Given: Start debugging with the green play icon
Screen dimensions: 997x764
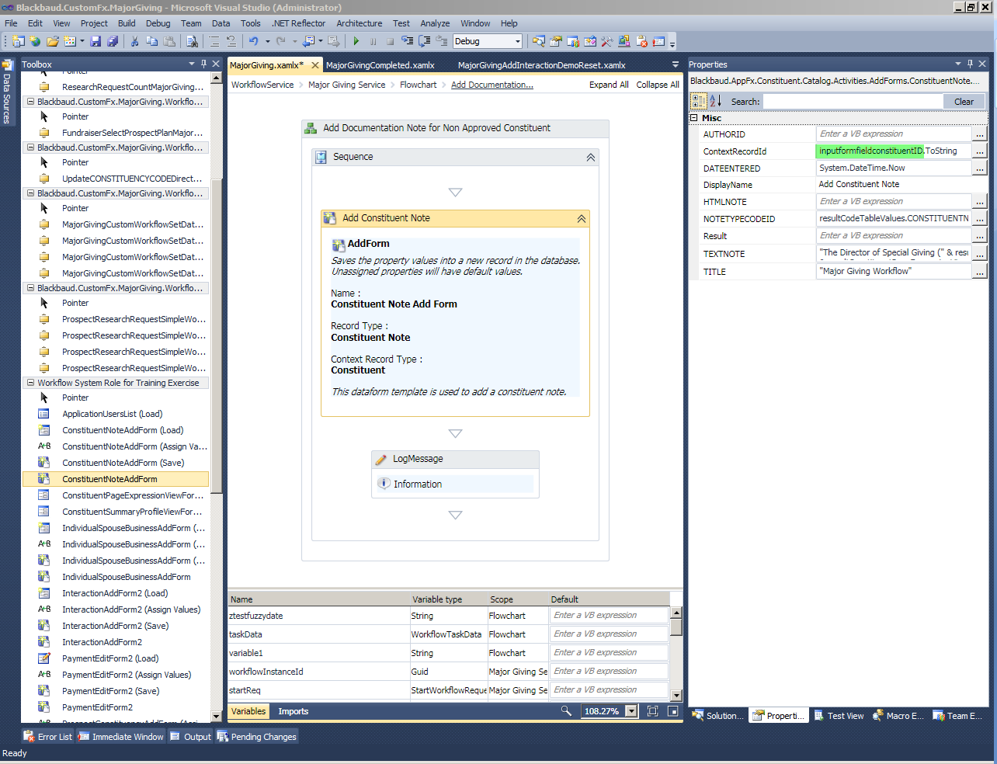Looking at the screenshot, I should tap(356, 41).
